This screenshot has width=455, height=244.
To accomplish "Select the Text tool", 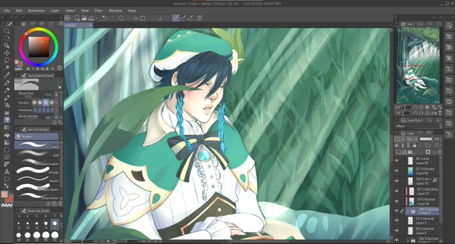I will point(7,172).
